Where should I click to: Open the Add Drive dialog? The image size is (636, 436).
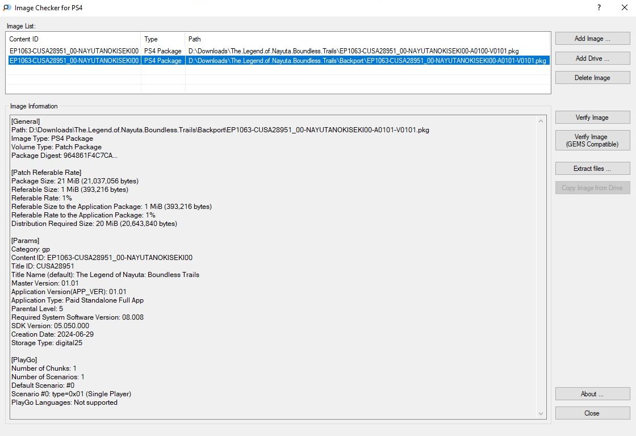click(592, 58)
